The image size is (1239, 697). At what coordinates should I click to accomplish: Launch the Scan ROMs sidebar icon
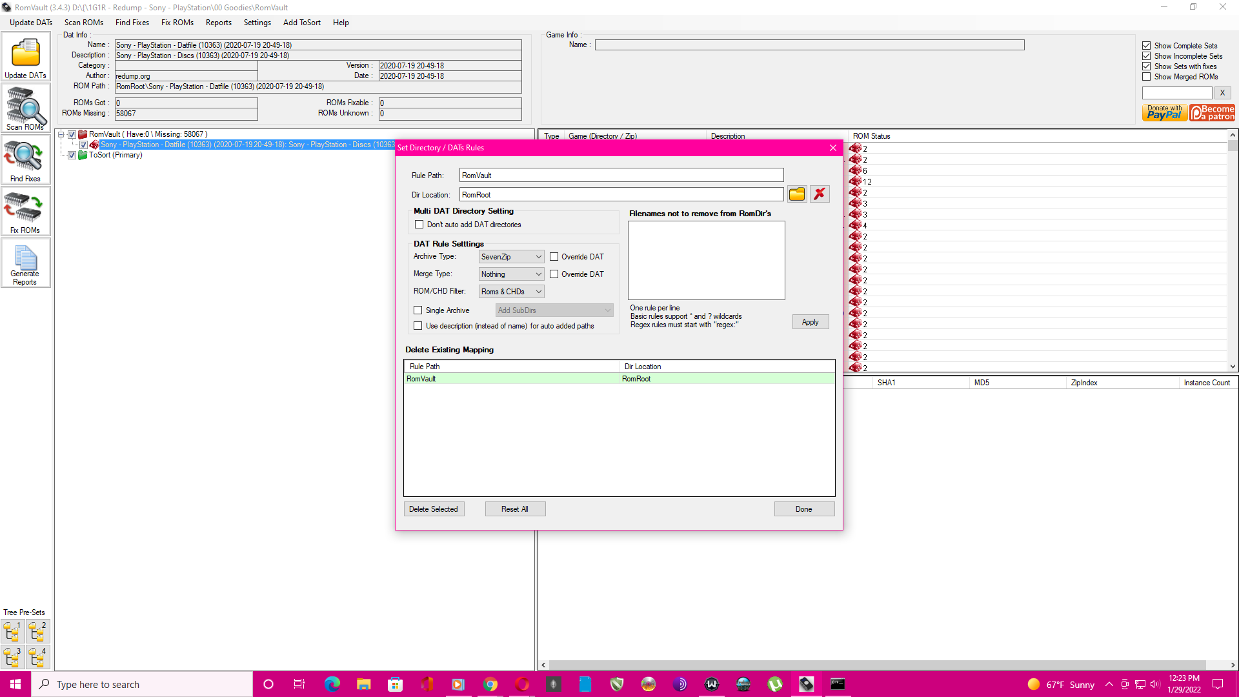[26, 108]
